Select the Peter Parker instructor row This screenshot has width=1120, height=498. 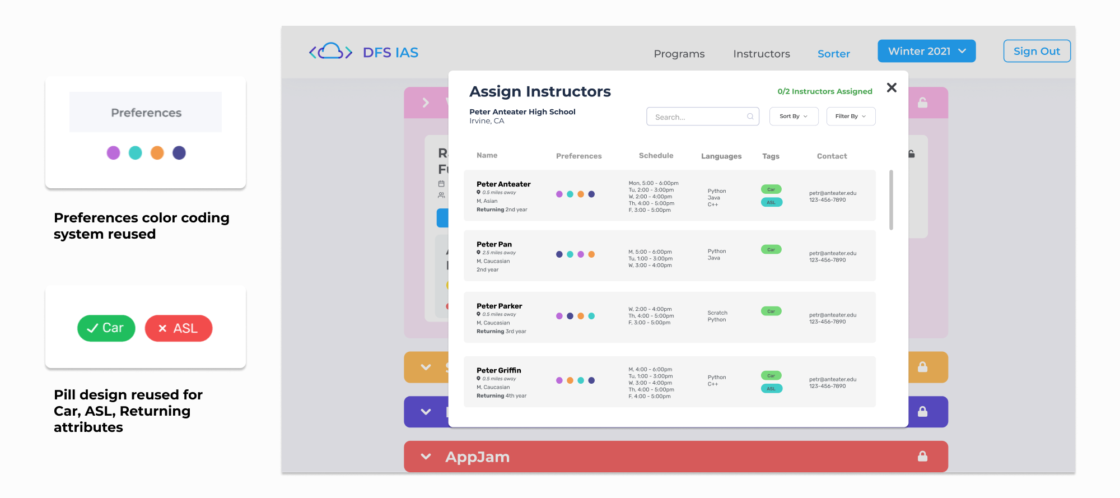click(669, 317)
